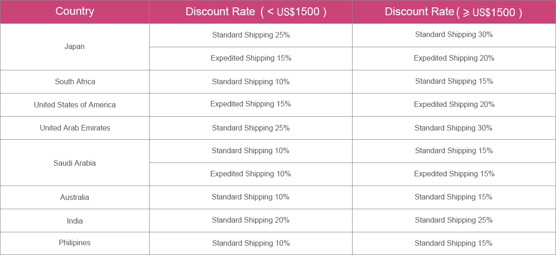Click the Country column header
The height and width of the screenshot is (255, 556).
(x=75, y=12)
